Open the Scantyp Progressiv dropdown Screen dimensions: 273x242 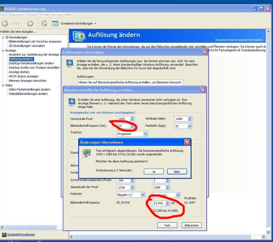point(145,134)
